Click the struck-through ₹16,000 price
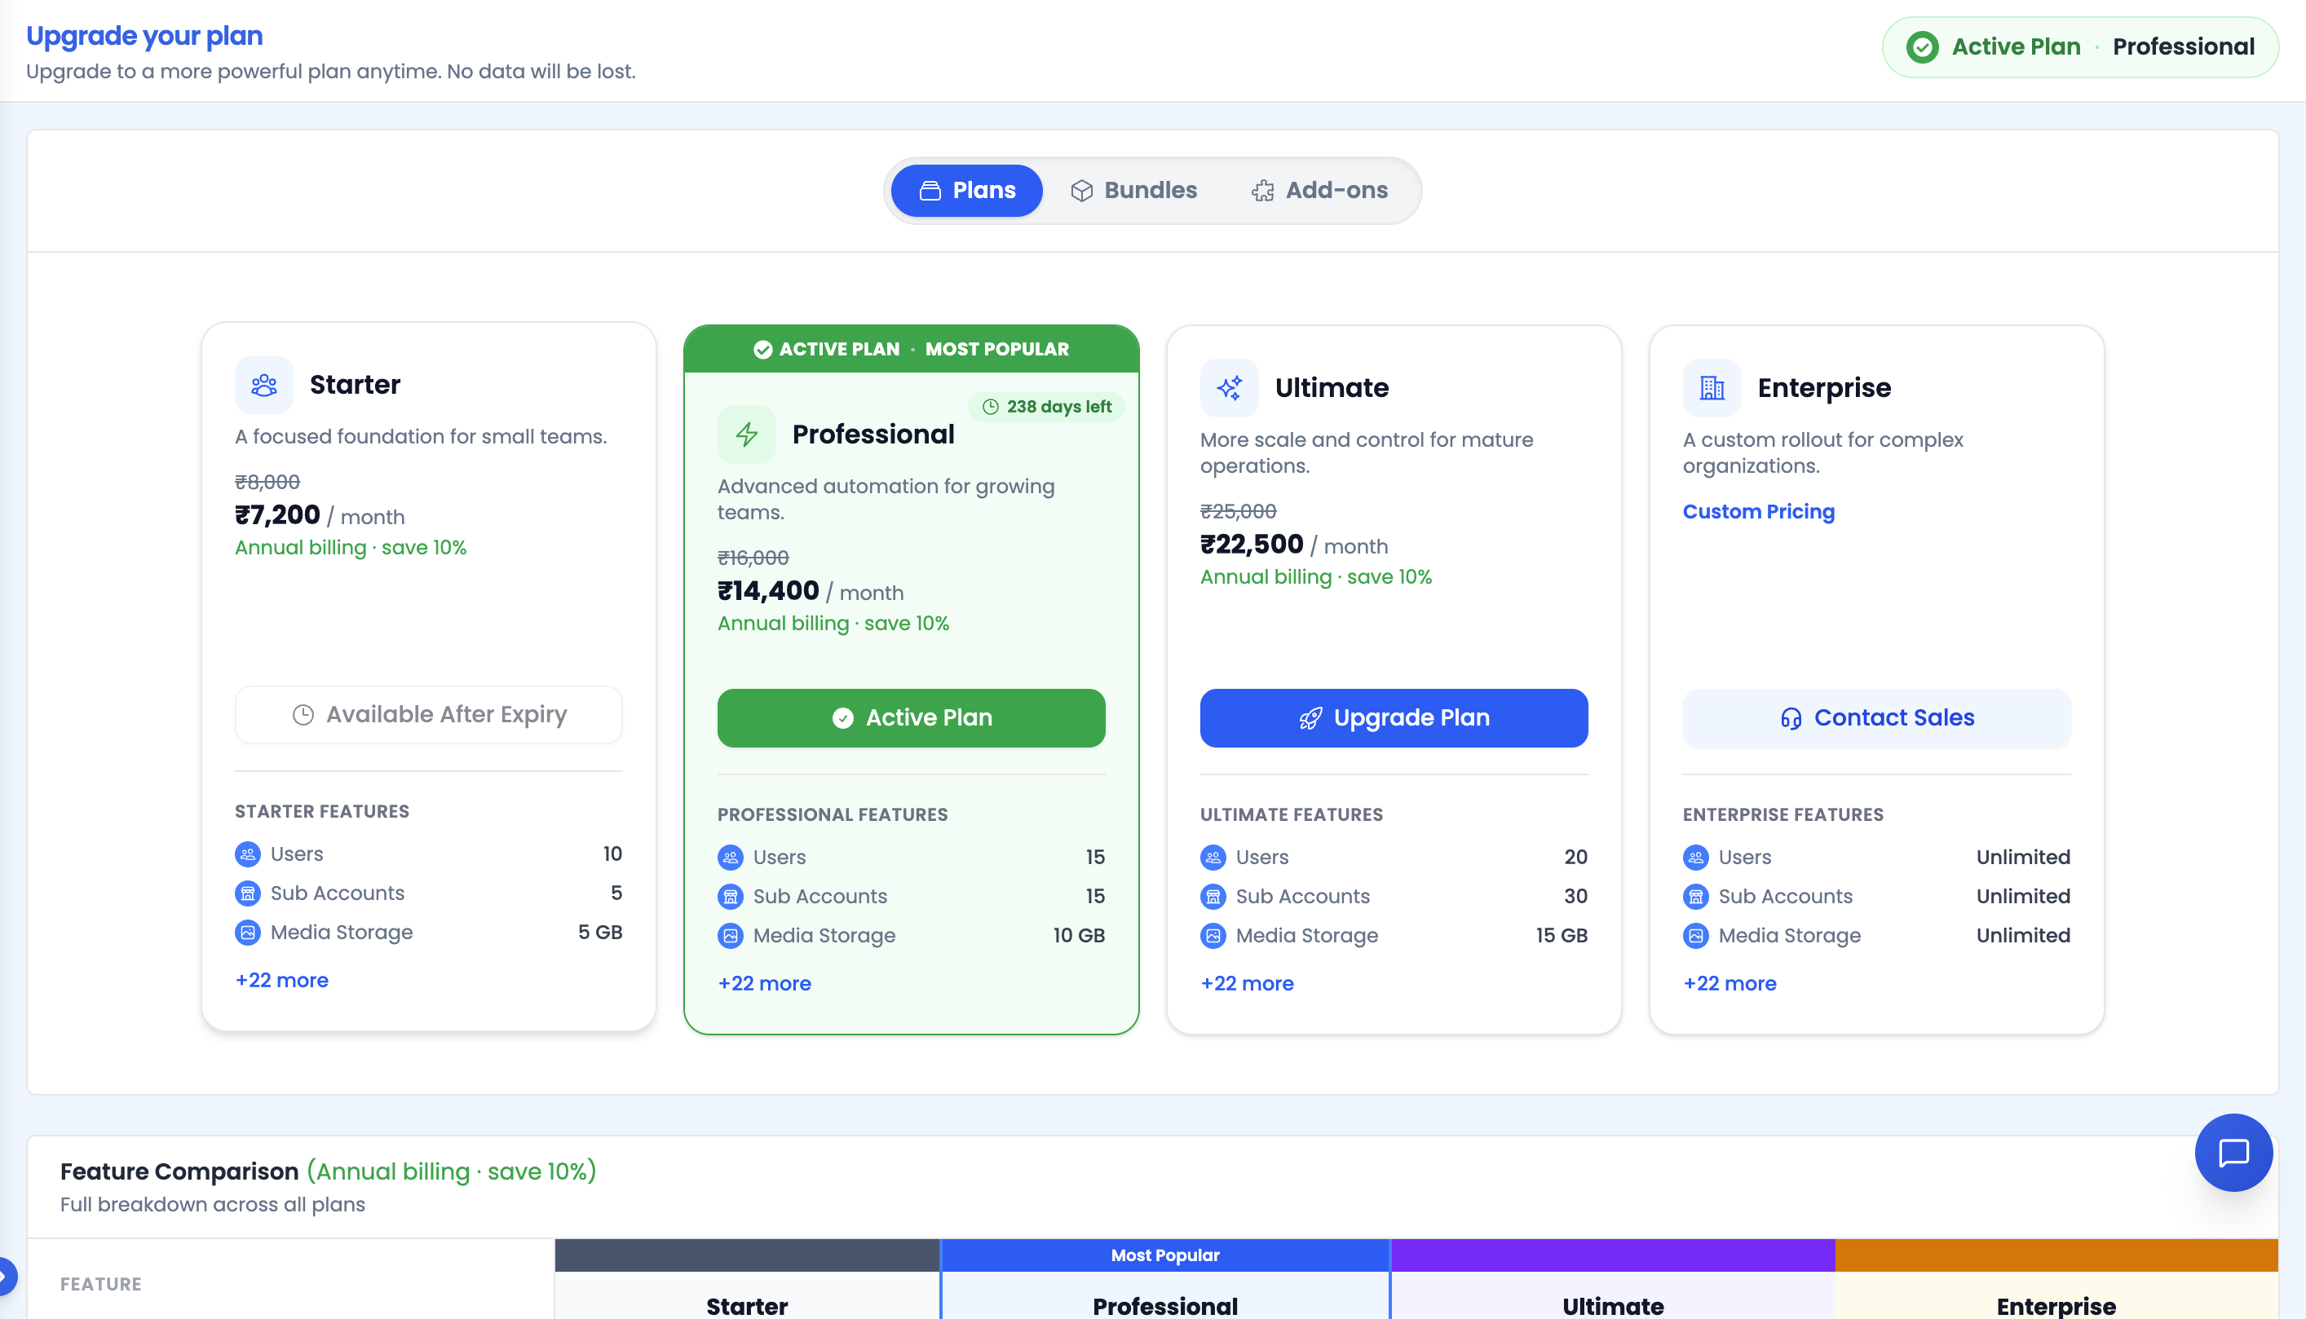Viewport: 2306px width, 1319px height. point(753,559)
